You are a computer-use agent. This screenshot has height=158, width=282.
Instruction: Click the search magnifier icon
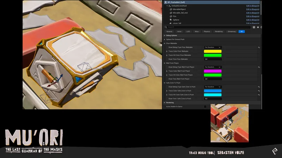click(x=166, y=27)
